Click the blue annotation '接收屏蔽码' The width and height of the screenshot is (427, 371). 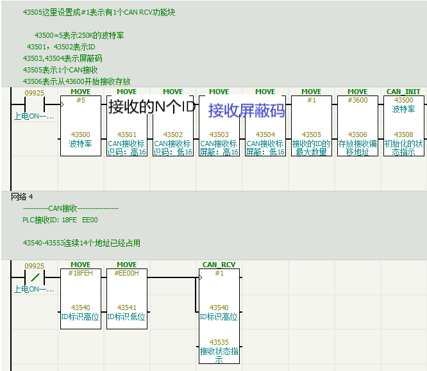click(247, 110)
